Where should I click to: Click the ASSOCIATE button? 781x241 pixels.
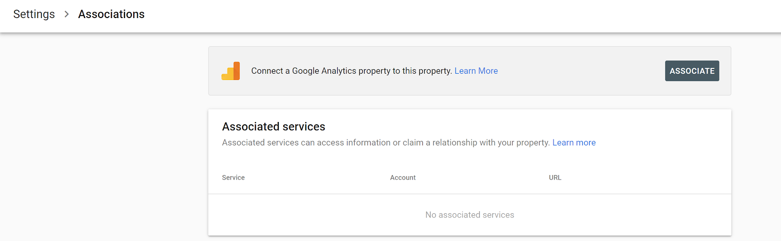(692, 71)
